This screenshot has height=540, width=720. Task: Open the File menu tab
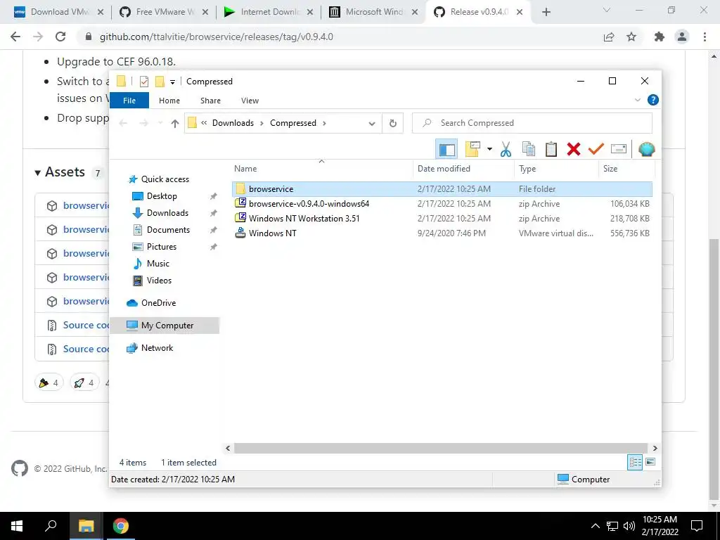coord(129,101)
